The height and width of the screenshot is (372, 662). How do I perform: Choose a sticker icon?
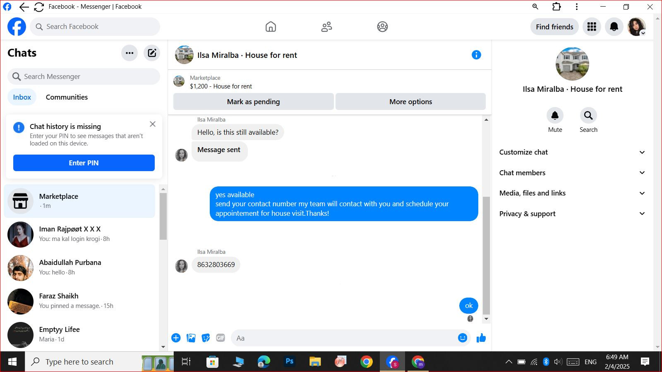(x=206, y=338)
